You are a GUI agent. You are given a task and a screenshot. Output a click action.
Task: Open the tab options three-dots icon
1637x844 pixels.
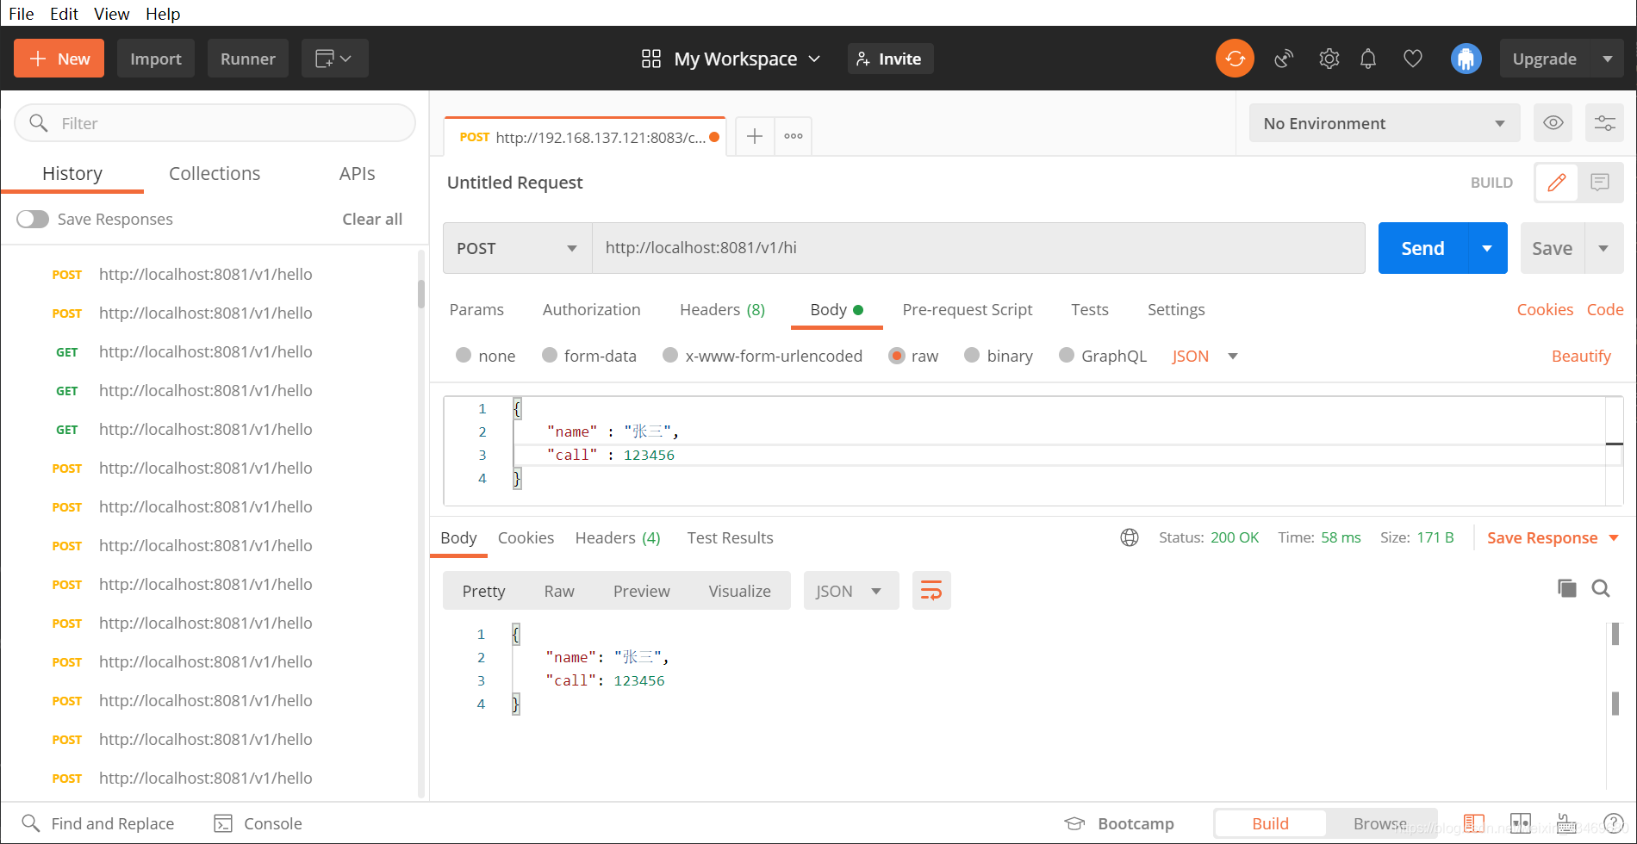[x=794, y=136]
